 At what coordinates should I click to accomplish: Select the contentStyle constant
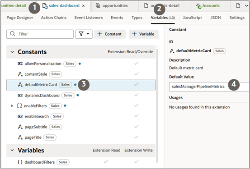[36, 74]
